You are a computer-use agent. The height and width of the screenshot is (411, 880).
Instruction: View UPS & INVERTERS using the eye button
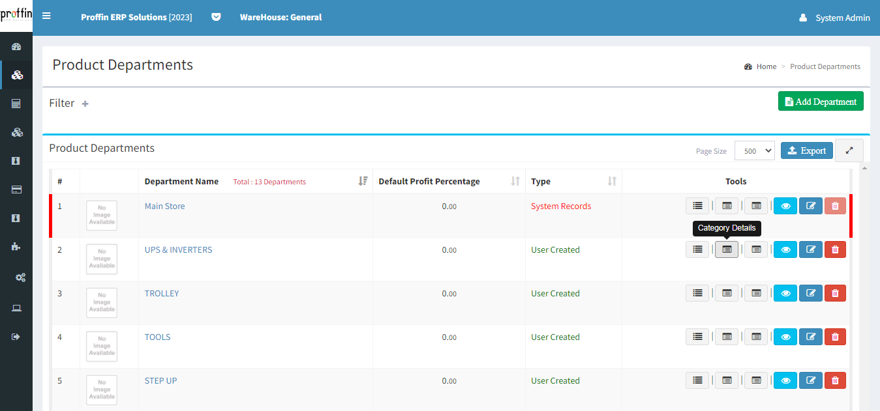click(x=785, y=249)
